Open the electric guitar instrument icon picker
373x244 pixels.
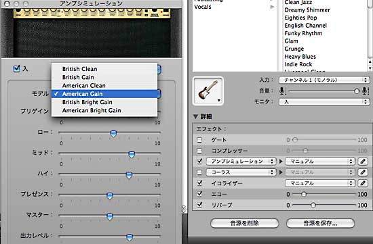pos(208,91)
